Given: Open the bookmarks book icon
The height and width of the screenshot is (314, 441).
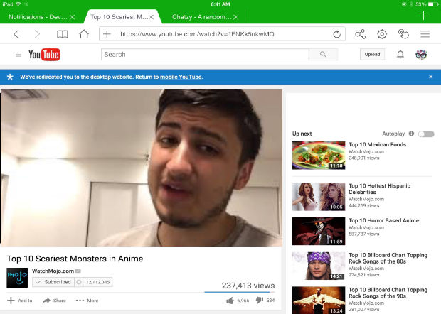Looking at the screenshot, I should [63, 34].
